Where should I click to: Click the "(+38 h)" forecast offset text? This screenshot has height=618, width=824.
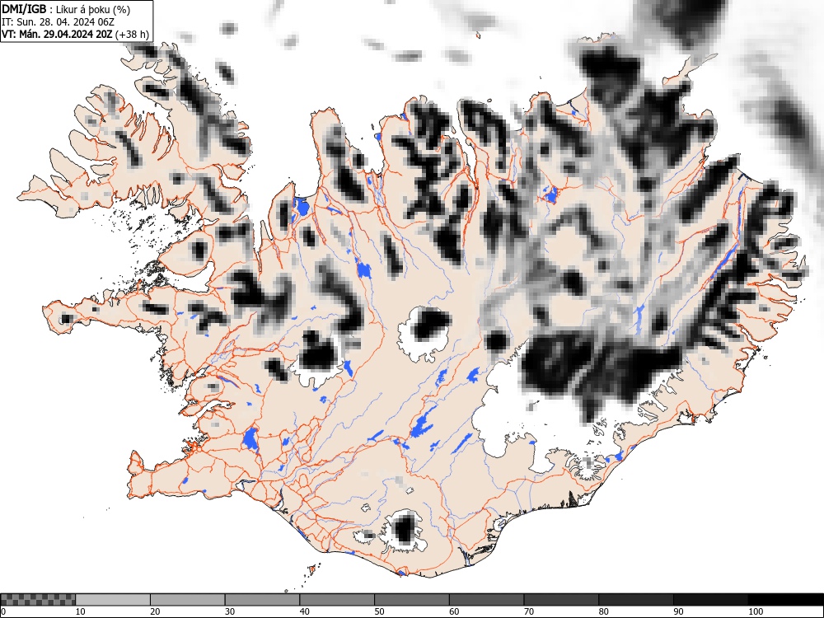tap(133, 34)
